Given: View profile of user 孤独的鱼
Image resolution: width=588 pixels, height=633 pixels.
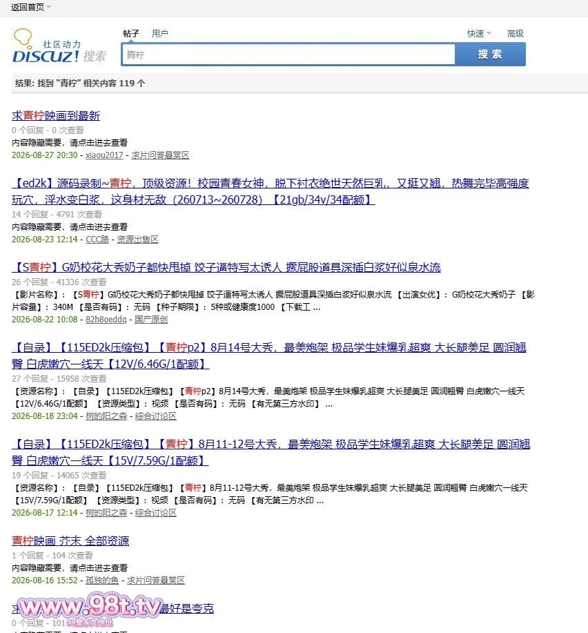Looking at the screenshot, I should point(102,580).
